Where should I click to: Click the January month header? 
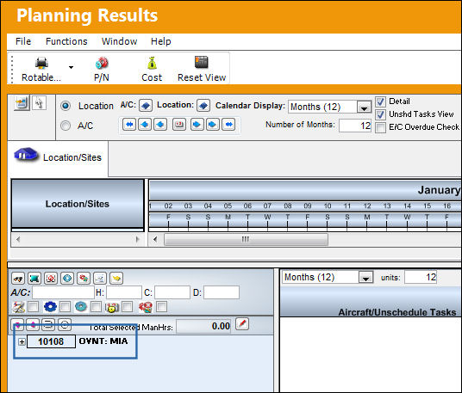click(x=305, y=190)
